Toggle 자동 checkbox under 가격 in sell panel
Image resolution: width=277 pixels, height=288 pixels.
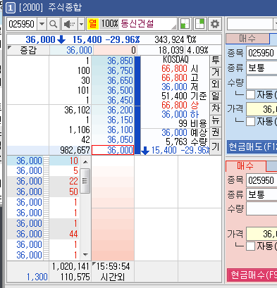[251, 121]
